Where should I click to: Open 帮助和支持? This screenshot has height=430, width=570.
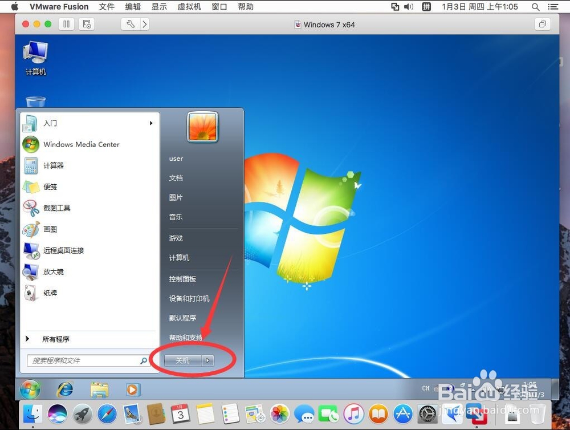click(x=185, y=338)
